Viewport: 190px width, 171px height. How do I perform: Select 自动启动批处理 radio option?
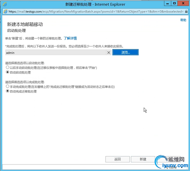pyautogui.click(x=8, y=72)
